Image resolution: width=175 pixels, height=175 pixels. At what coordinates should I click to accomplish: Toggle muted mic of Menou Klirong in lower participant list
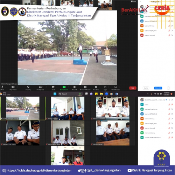[169, 119]
